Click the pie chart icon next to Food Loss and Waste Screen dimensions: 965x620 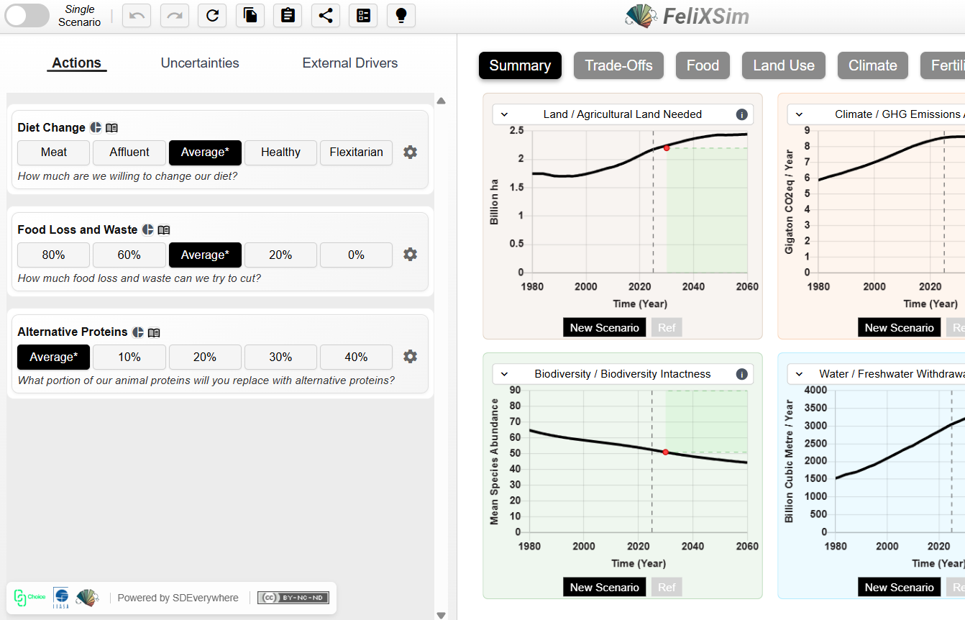pyautogui.click(x=148, y=229)
